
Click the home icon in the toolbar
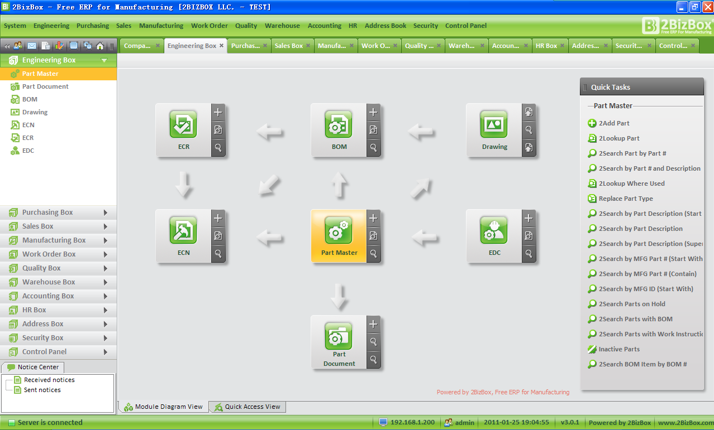click(100, 46)
